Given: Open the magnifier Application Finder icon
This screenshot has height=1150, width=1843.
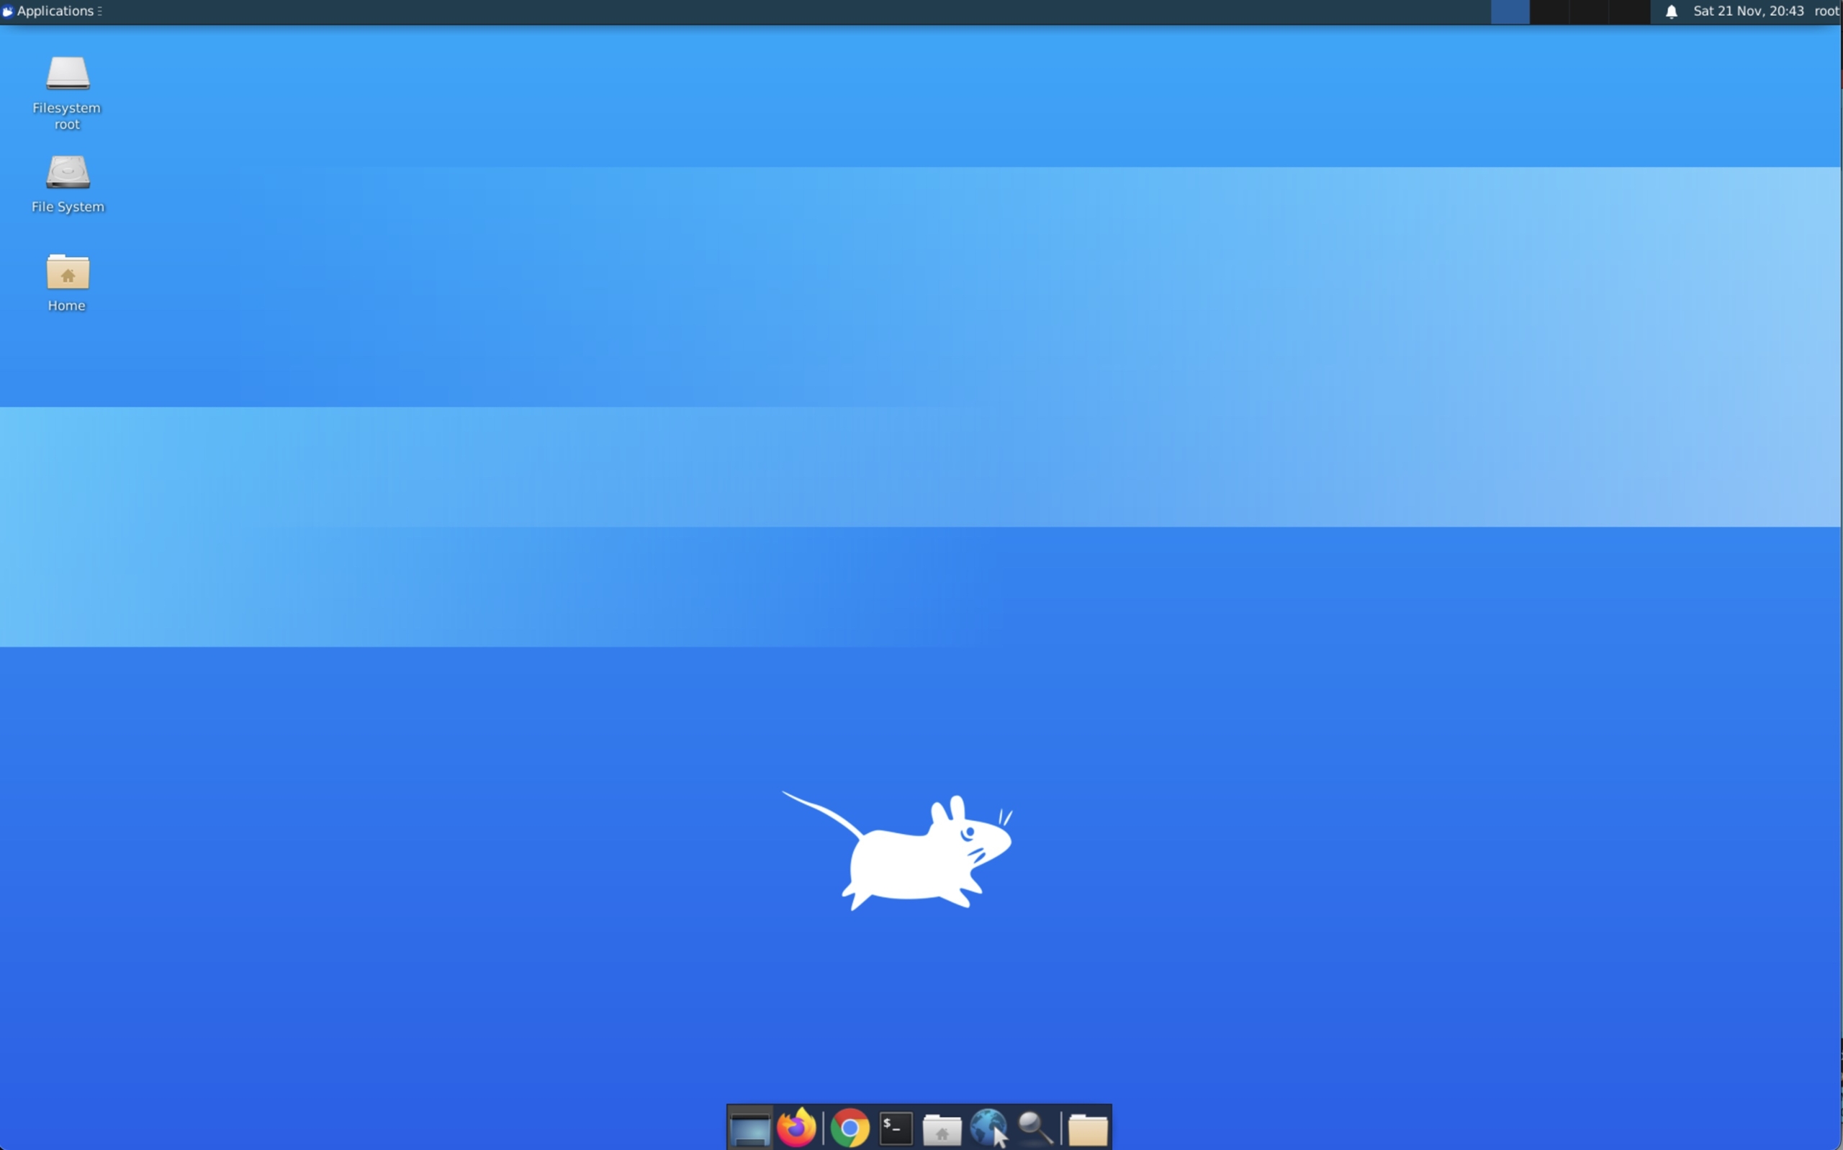Looking at the screenshot, I should pyautogui.click(x=1035, y=1128).
